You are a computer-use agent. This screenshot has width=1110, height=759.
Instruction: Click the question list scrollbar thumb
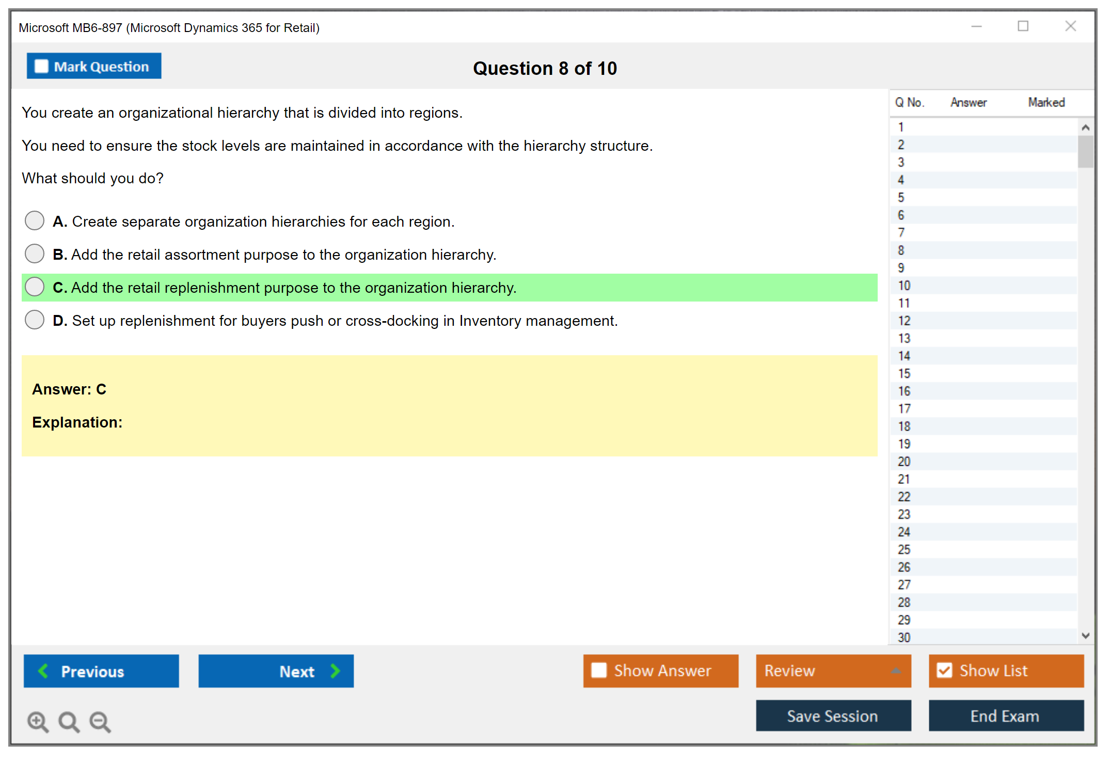coord(1085,151)
